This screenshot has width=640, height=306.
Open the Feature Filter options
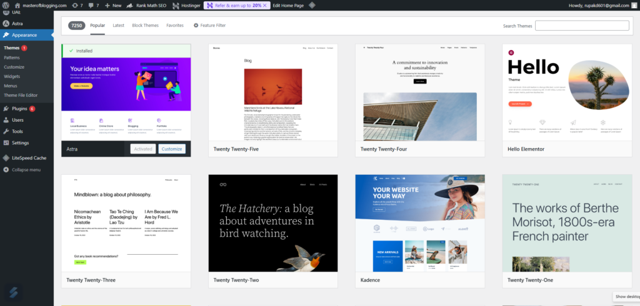point(209,26)
